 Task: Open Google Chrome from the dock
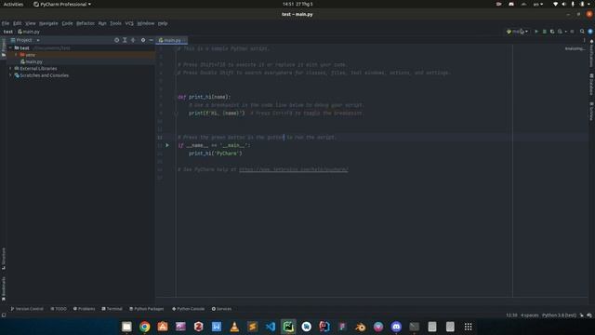(145, 327)
